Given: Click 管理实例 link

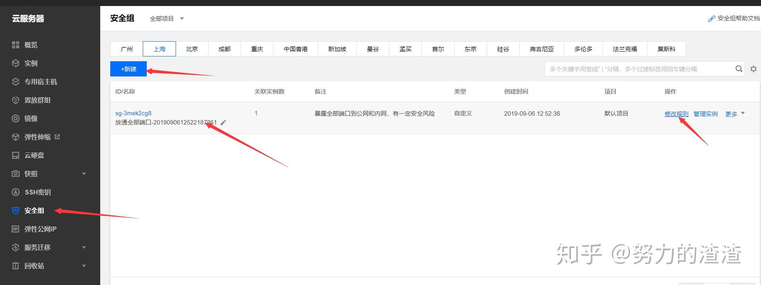Looking at the screenshot, I should [x=706, y=114].
